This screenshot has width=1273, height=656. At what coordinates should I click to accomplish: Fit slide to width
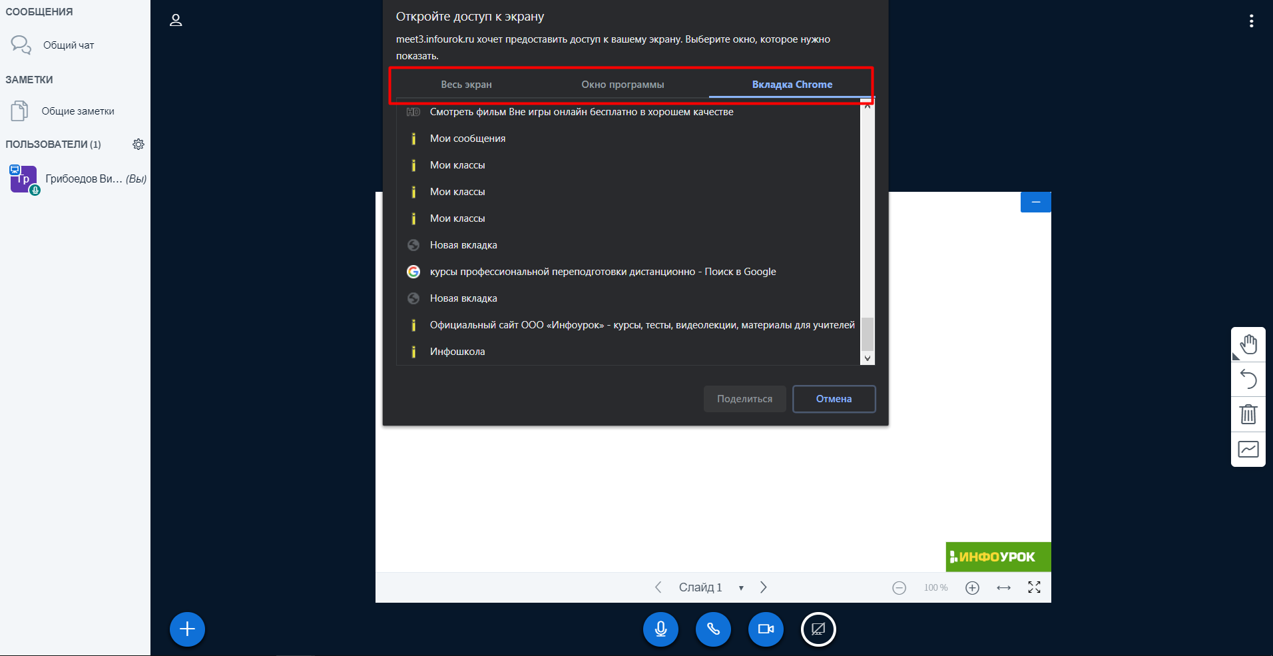point(1003,588)
